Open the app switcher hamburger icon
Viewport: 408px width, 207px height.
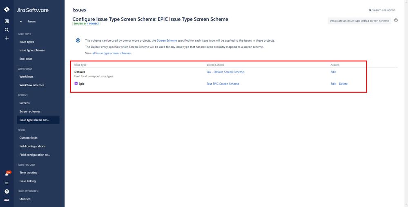pyautogui.click(x=7, y=183)
